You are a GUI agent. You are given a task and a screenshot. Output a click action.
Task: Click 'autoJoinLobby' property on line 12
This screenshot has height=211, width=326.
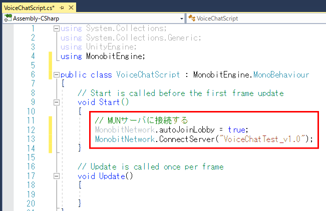click(x=187, y=130)
